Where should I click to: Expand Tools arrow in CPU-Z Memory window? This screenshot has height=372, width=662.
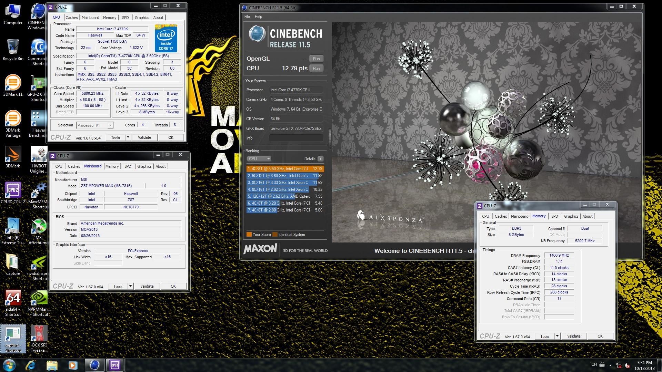click(x=557, y=336)
